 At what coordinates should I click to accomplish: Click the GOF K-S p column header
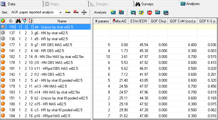(x=207, y=21)
